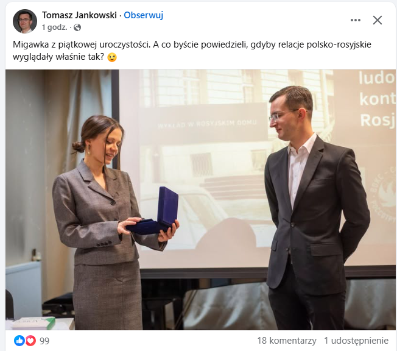The image size is (397, 351).
Task: Click the globe public-audience icon
Action: click(77, 27)
